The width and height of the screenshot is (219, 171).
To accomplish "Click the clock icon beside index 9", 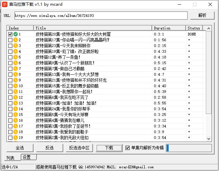I will [x=16, y=80].
